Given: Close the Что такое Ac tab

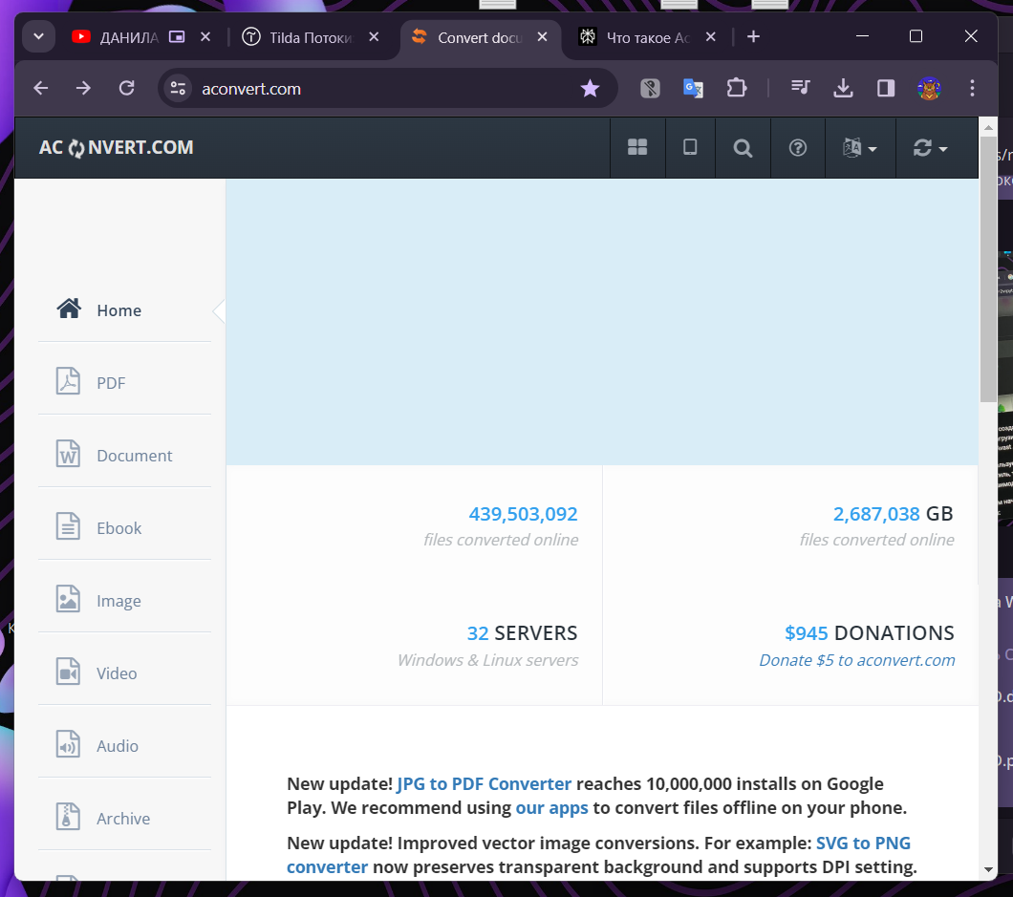Looking at the screenshot, I should point(711,37).
